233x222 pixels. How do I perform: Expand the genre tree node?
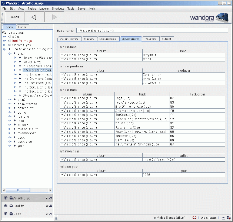click(x=10, y=112)
